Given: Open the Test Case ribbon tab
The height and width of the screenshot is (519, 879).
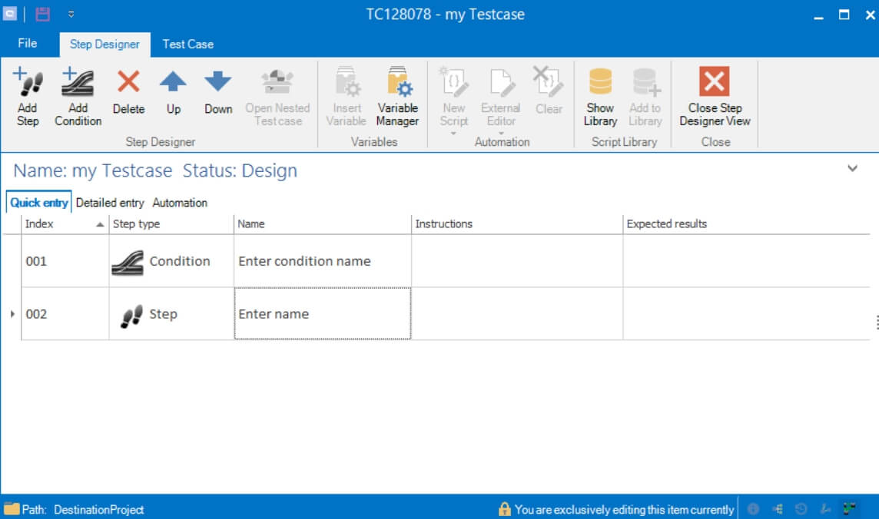Looking at the screenshot, I should pyautogui.click(x=187, y=44).
